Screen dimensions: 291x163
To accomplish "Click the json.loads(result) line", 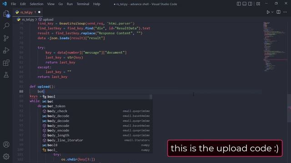I will (71, 38).
